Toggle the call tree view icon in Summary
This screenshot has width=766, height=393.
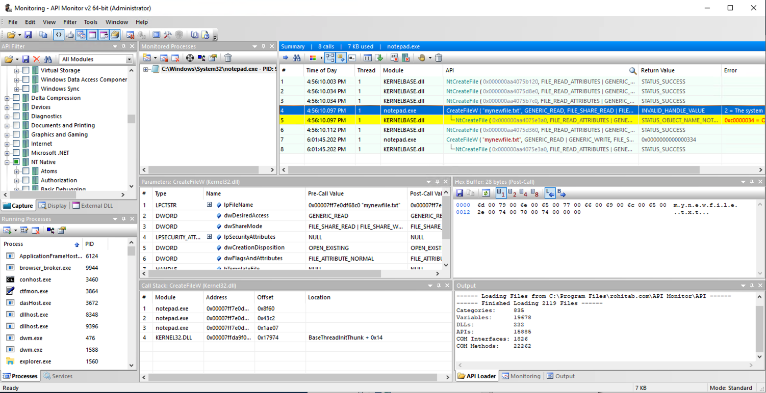point(330,58)
